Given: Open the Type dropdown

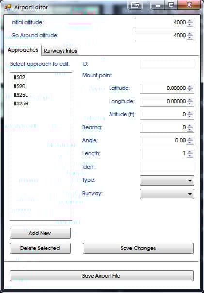Looking at the screenshot, I should (167, 180).
